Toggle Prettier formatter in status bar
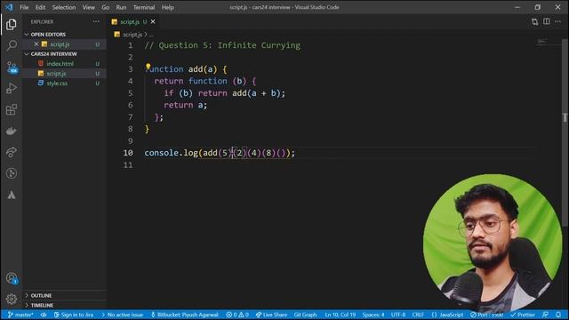569x320 pixels. 523,315
